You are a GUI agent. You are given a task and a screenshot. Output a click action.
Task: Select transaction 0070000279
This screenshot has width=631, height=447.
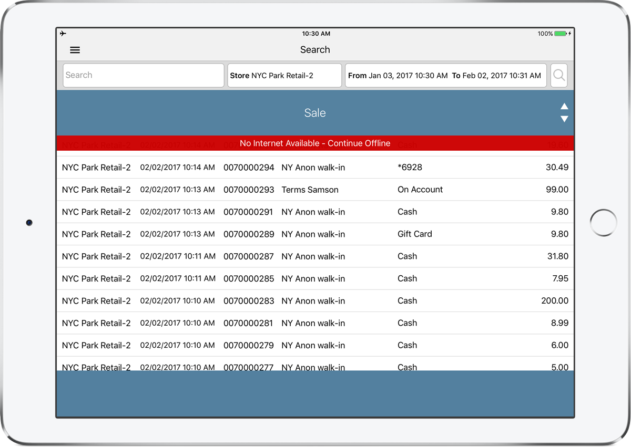[x=315, y=346]
